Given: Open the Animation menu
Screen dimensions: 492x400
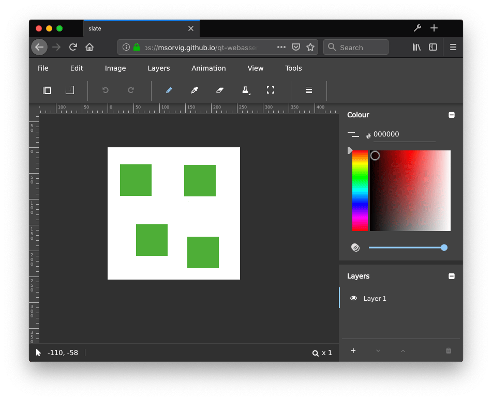Looking at the screenshot, I should pos(208,68).
